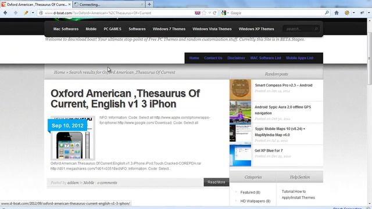Click the yellow gear add-on icon
This screenshot has width=372, height=209.
tap(347, 13)
